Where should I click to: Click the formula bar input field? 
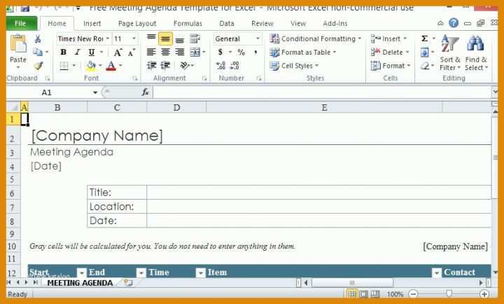coord(322,92)
